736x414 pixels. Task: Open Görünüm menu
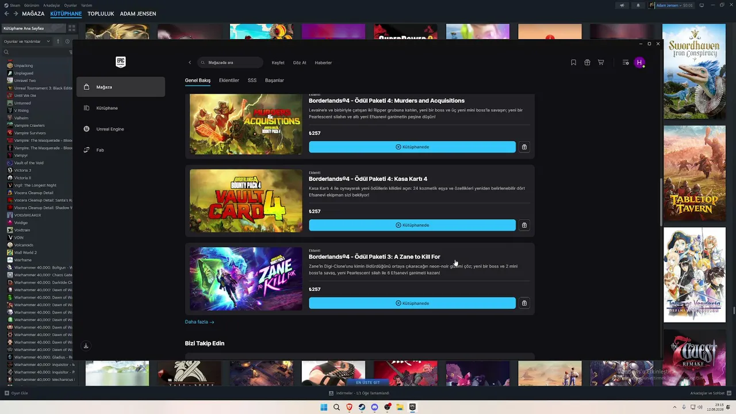[x=32, y=5]
